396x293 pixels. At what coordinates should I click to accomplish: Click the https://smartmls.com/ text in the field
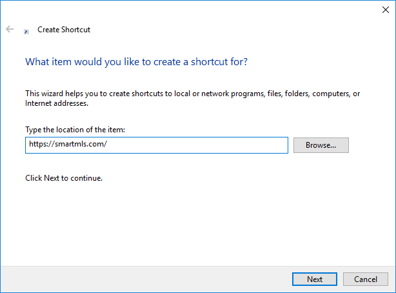(x=68, y=145)
